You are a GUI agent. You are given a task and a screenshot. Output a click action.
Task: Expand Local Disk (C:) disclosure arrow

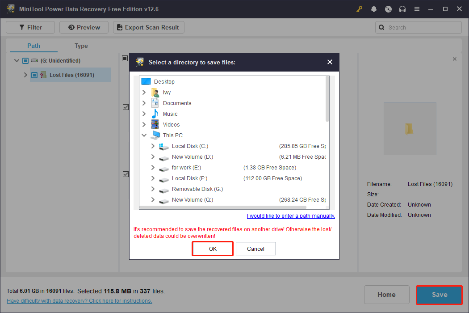click(x=152, y=146)
